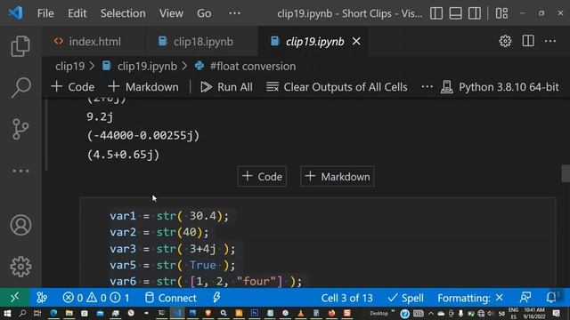Click the source control graph status icon

(42, 298)
